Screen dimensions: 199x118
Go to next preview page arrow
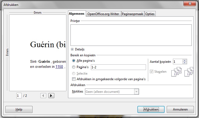click(52, 95)
